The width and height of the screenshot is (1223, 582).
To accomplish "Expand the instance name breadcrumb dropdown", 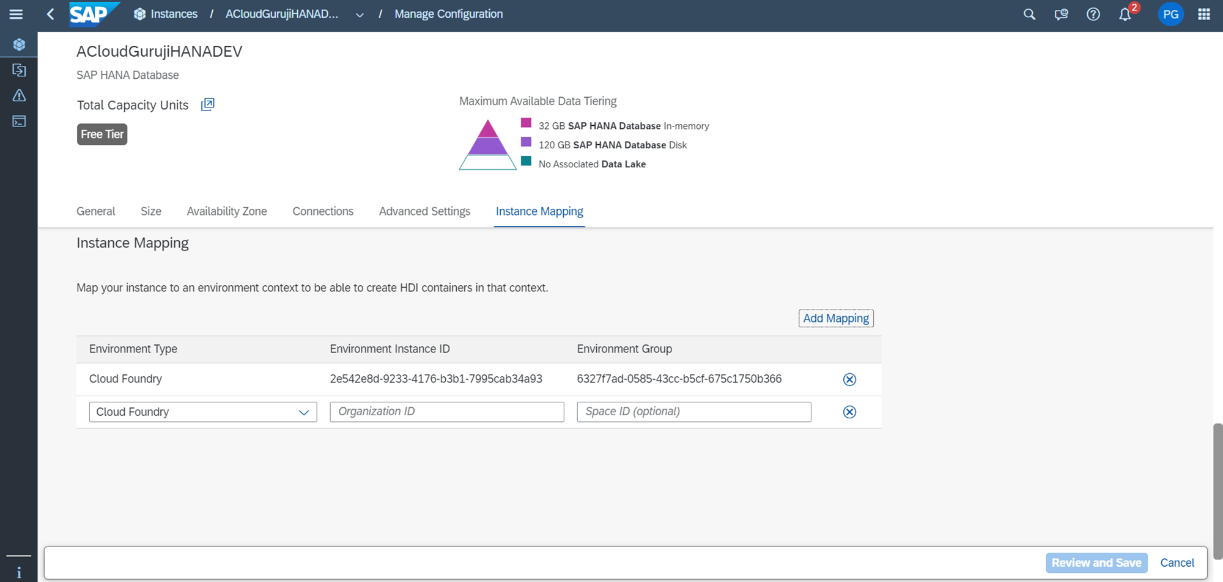I will click(360, 15).
